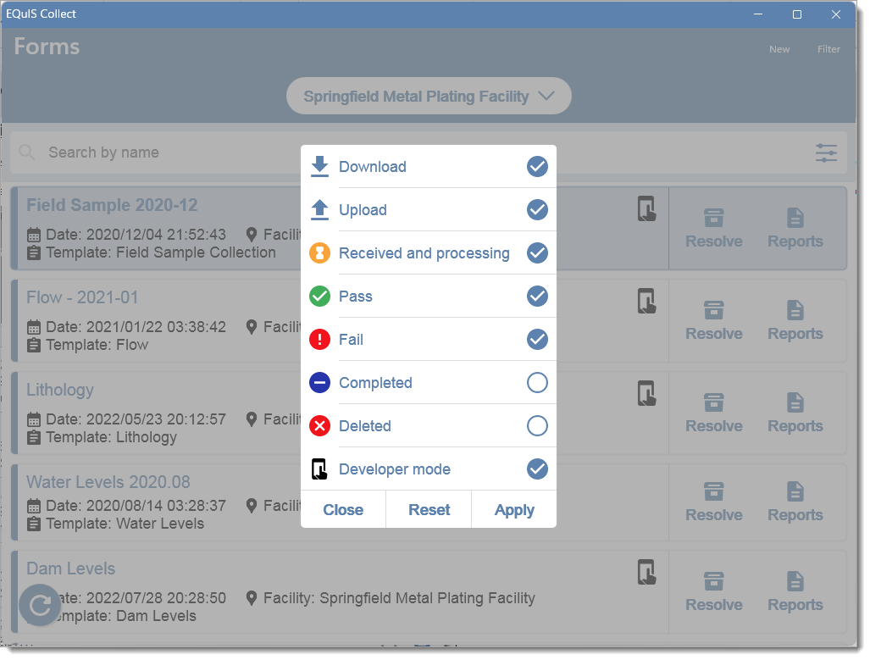Reset the filter selections
Screen dimensions: 870x660
(x=429, y=510)
